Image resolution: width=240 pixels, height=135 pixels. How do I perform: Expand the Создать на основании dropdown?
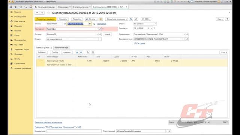coord(117,19)
